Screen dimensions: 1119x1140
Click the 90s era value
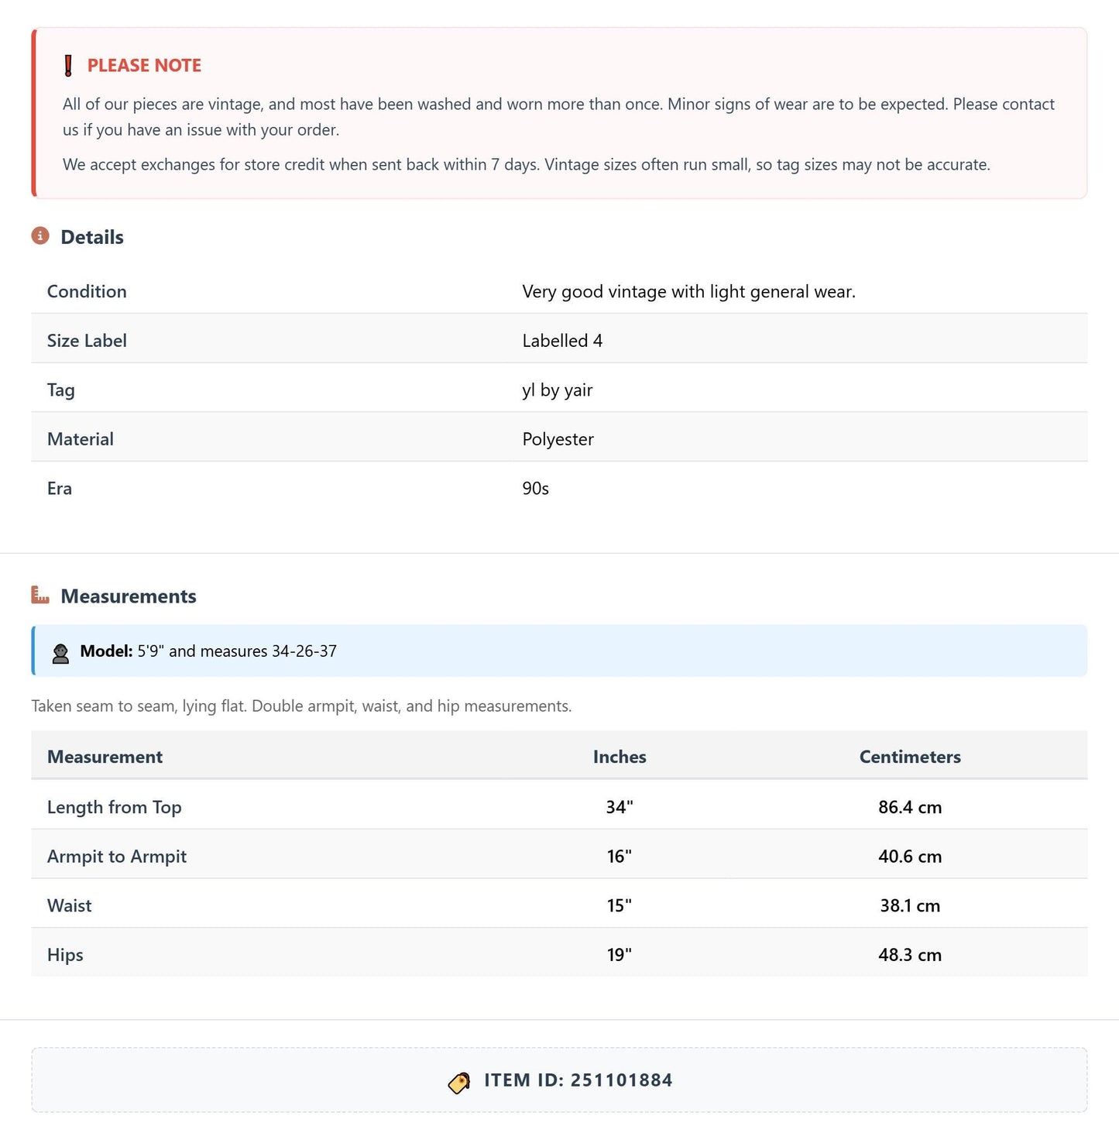click(535, 489)
